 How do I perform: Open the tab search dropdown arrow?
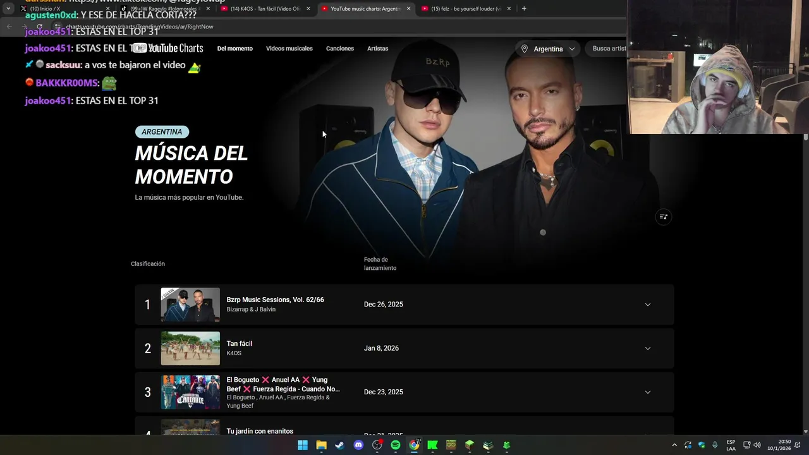[8, 9]
